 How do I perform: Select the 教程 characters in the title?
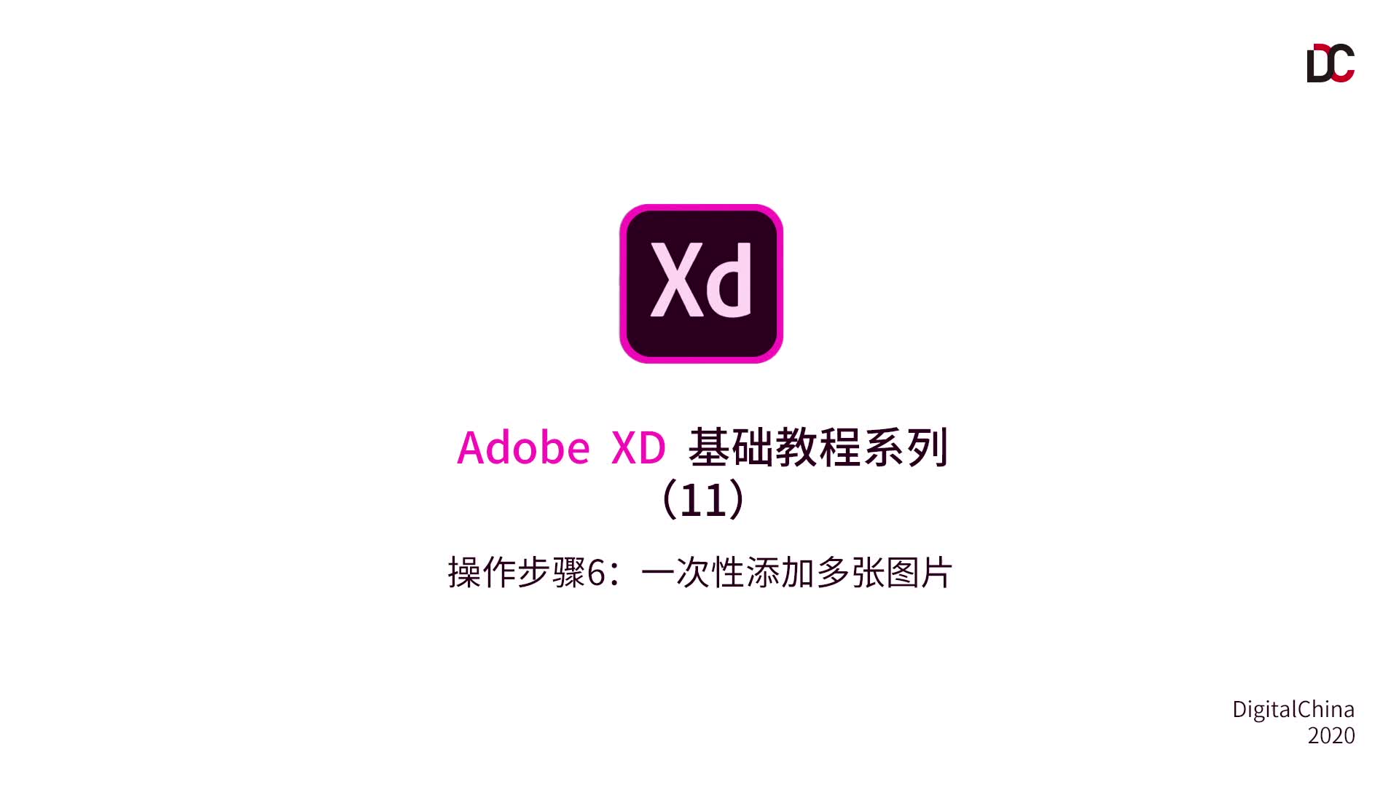[x=818, y=447]
